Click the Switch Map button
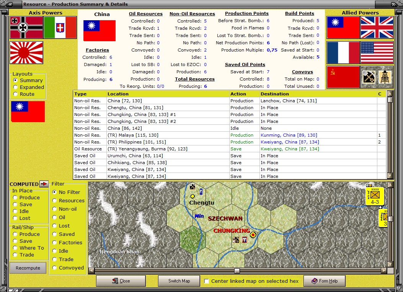The image size is (403, 292). (179, 281)
